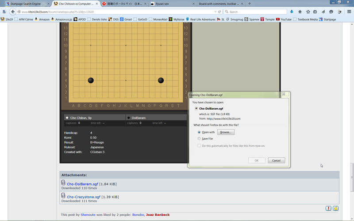This screenshot has height=221, width=354.
Task: Reload the page with the refresh icon
Action: (x=220, y=11)
